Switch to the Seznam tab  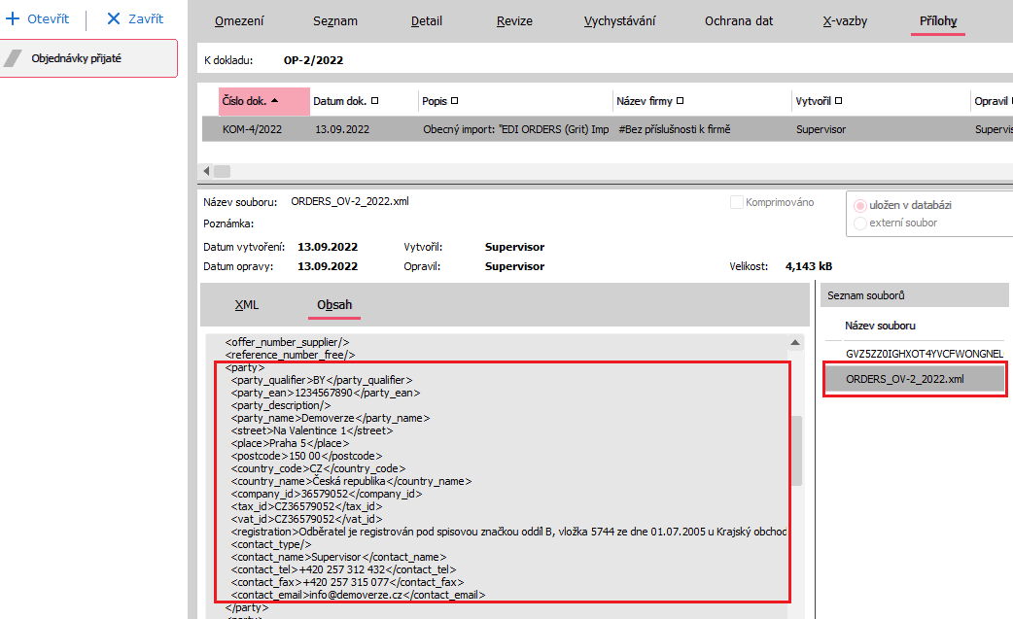click(335, 20)
